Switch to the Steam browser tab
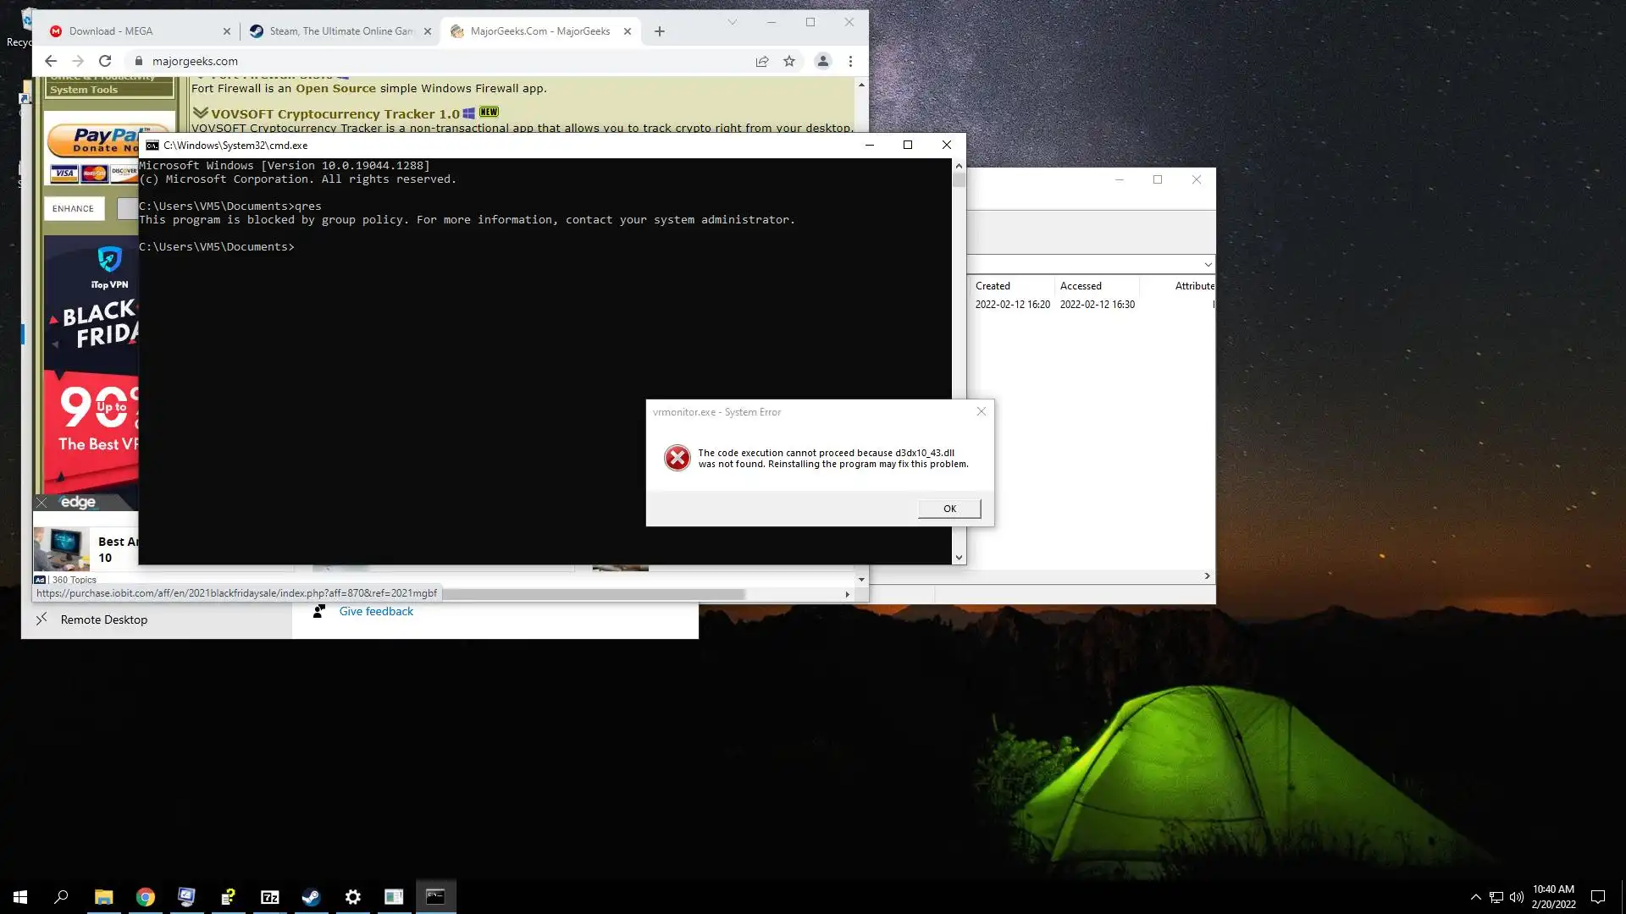Screen dimensions: 1626x914 pyautogui.click(x=339, y=31)
